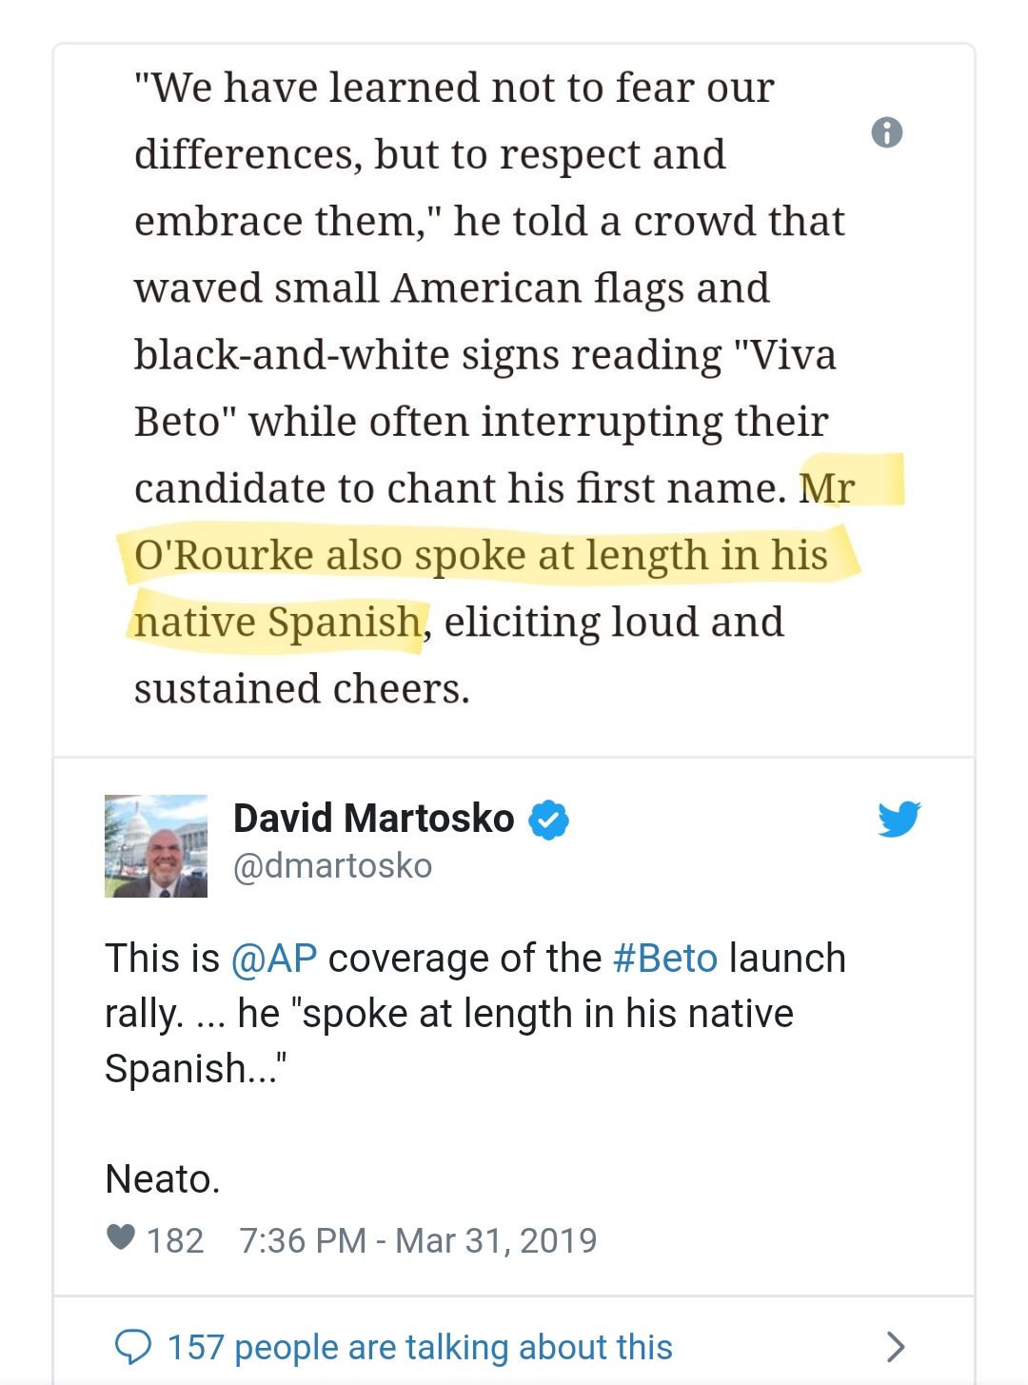Open the @AP mention link
The height and width of the screenshot is (1385, 1028).
tap(274, 959)
